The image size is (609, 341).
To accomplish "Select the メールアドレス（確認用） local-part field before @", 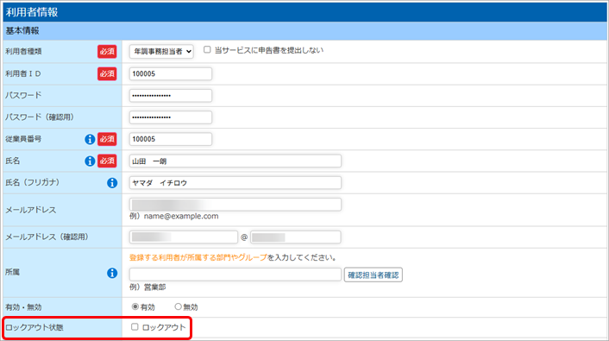I will [184, 237].
